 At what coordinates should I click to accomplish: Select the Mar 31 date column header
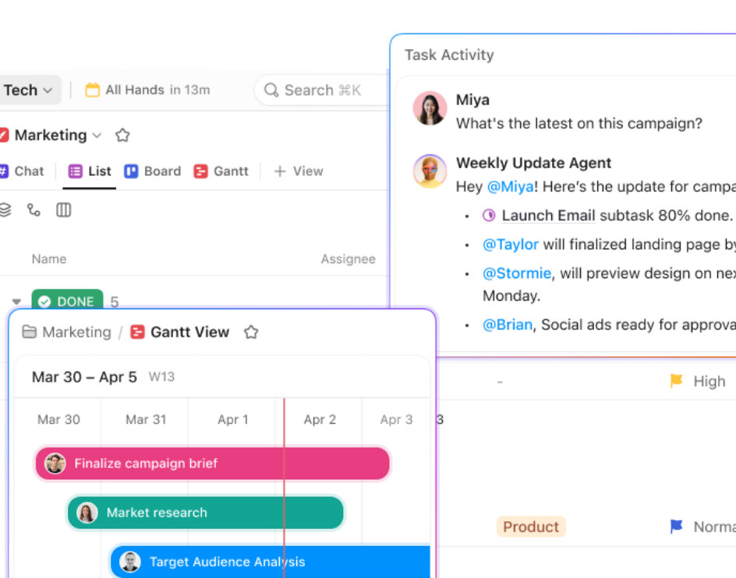click(146, 419)
